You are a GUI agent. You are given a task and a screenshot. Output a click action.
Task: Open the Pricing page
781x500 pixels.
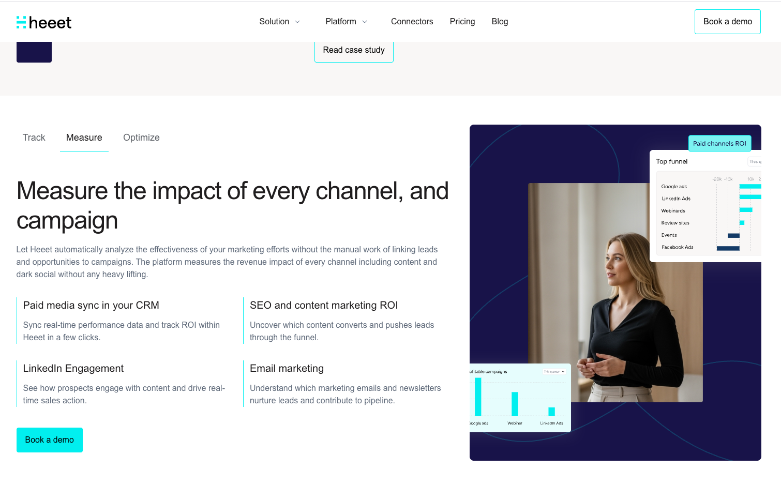[462, 22]
